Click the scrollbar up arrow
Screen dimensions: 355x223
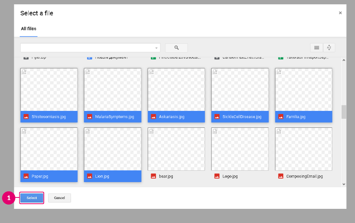(344, 60)
